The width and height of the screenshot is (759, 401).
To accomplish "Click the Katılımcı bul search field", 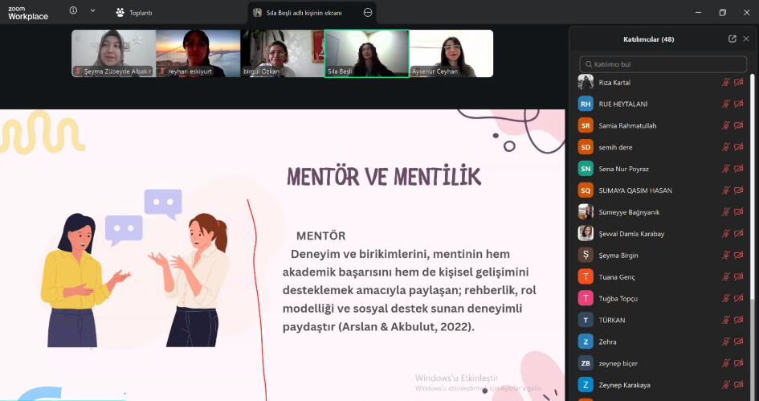I will click(663, 64).
